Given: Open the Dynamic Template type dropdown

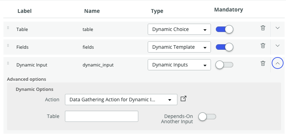Looking at the screenshot, I should (179, 47).
